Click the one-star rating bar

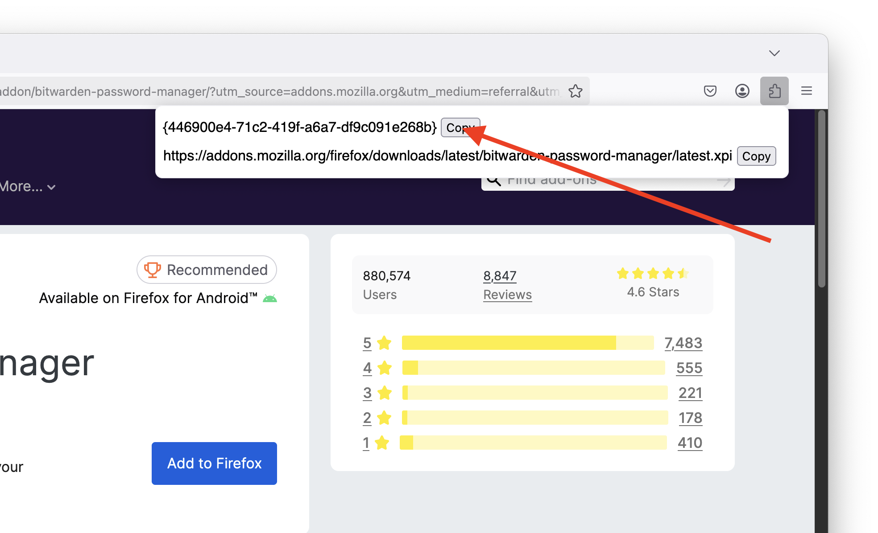coord(533,443)
